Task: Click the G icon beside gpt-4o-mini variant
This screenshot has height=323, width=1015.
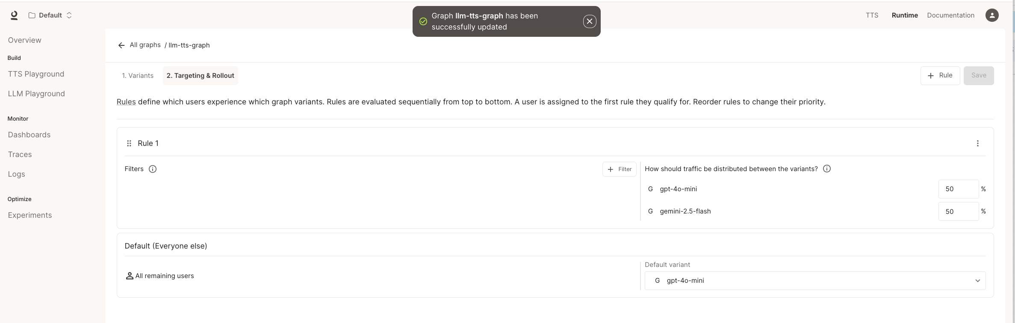Action: tap(650, 189)
